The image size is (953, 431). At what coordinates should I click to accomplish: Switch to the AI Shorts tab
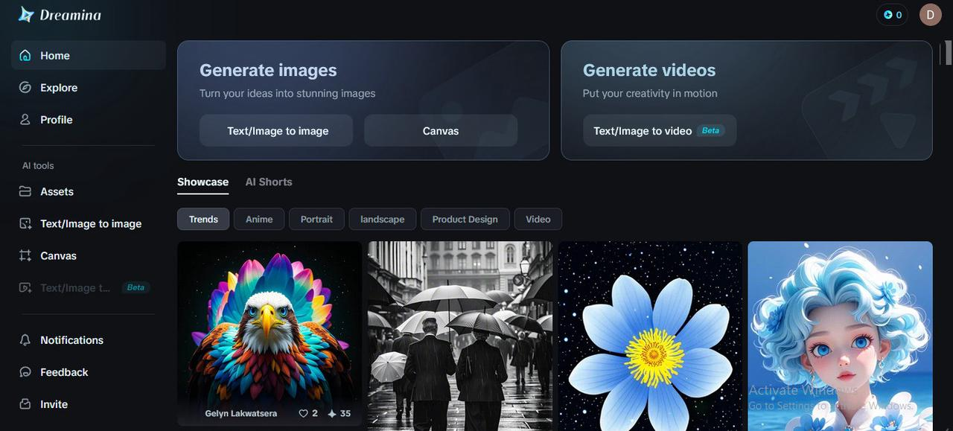[x=269, y=182]
